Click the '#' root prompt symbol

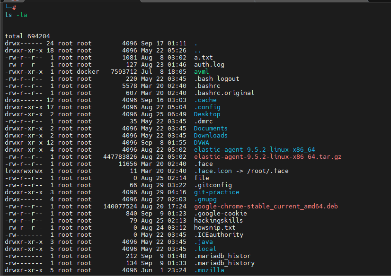point(14,8)
